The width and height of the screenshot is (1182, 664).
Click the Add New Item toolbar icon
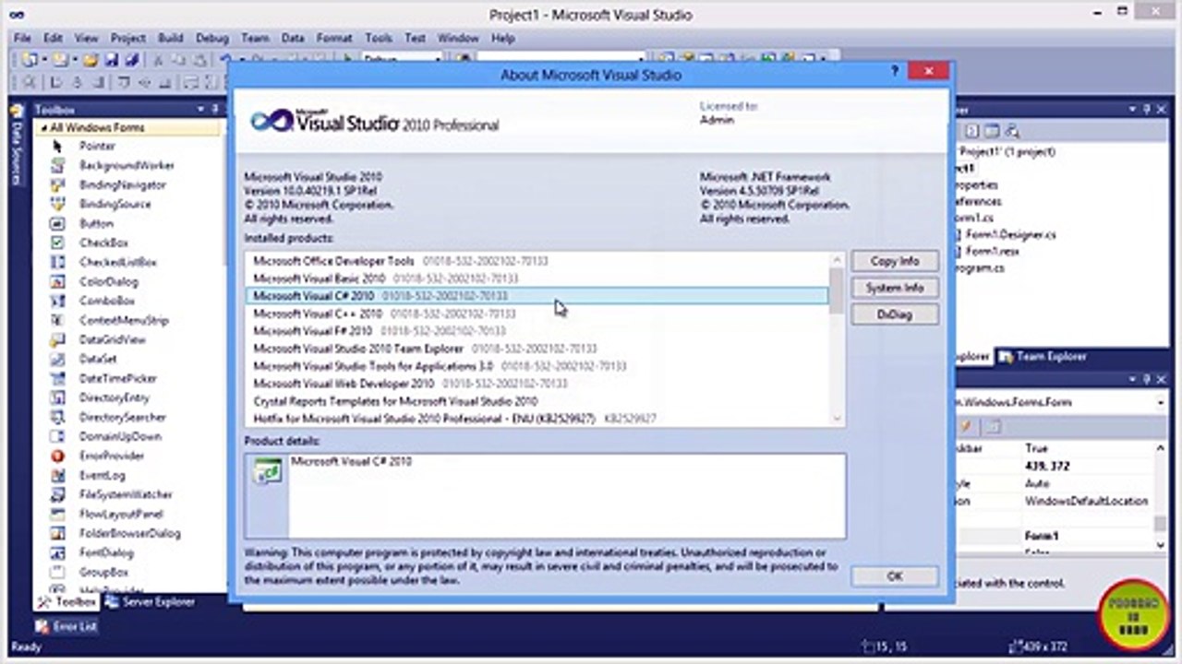click(x=59, y=60)
